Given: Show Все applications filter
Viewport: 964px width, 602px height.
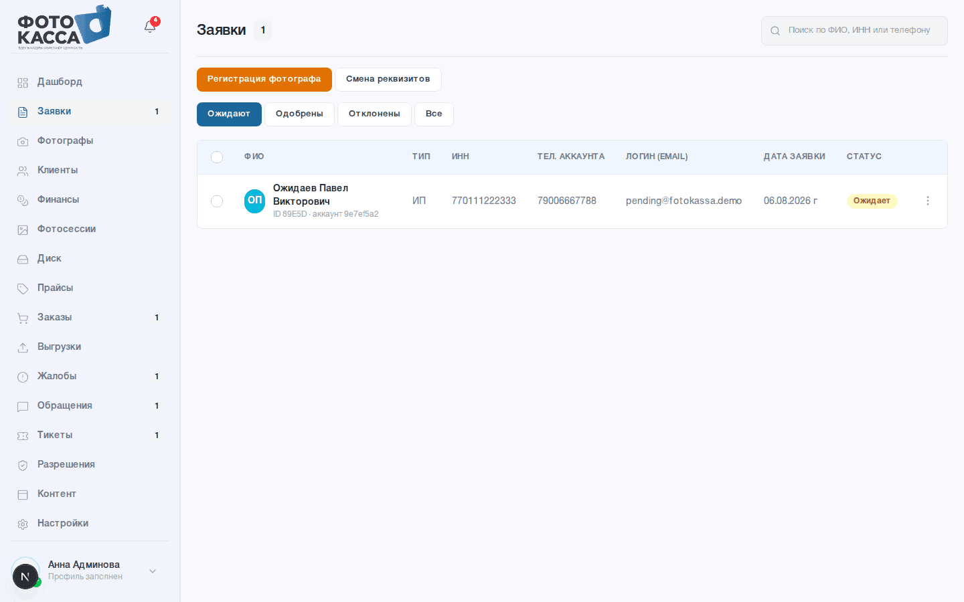Looking at the screenshot, I should click(x=434, y=114).
